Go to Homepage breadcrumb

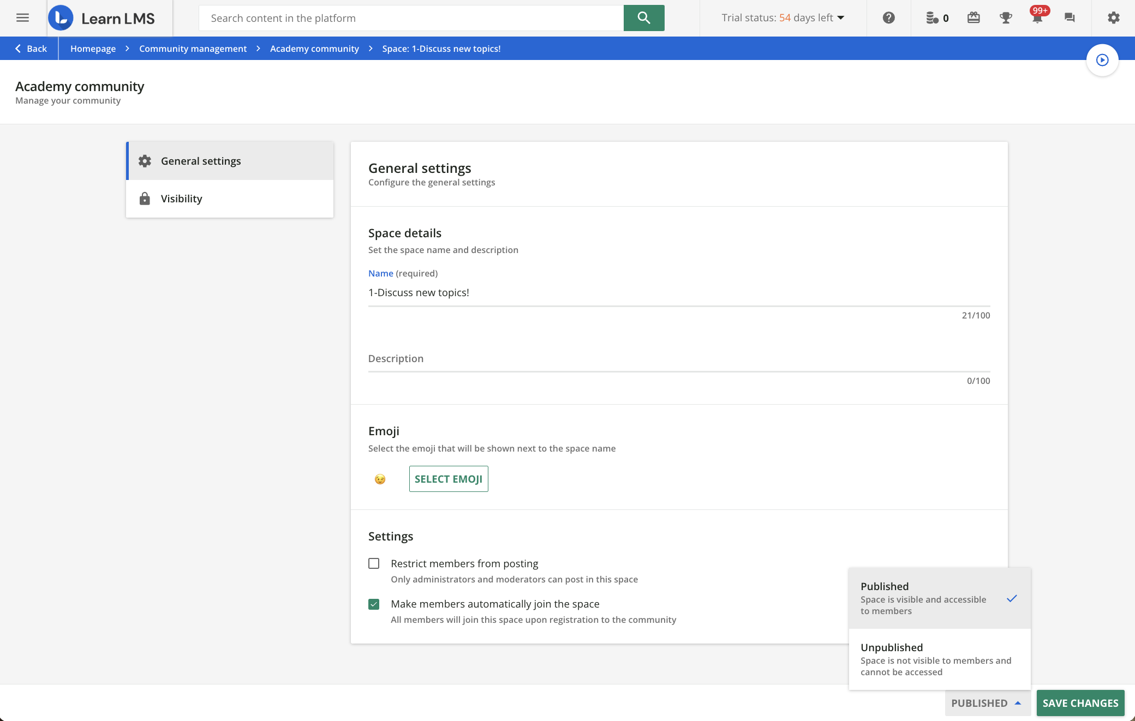click(x=93, y=49)
